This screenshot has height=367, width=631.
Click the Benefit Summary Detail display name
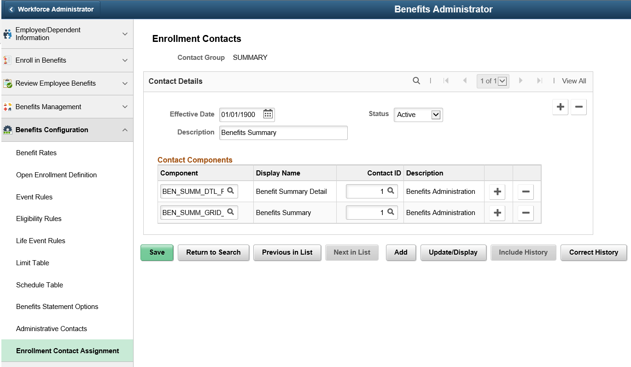tap(292, 192)
